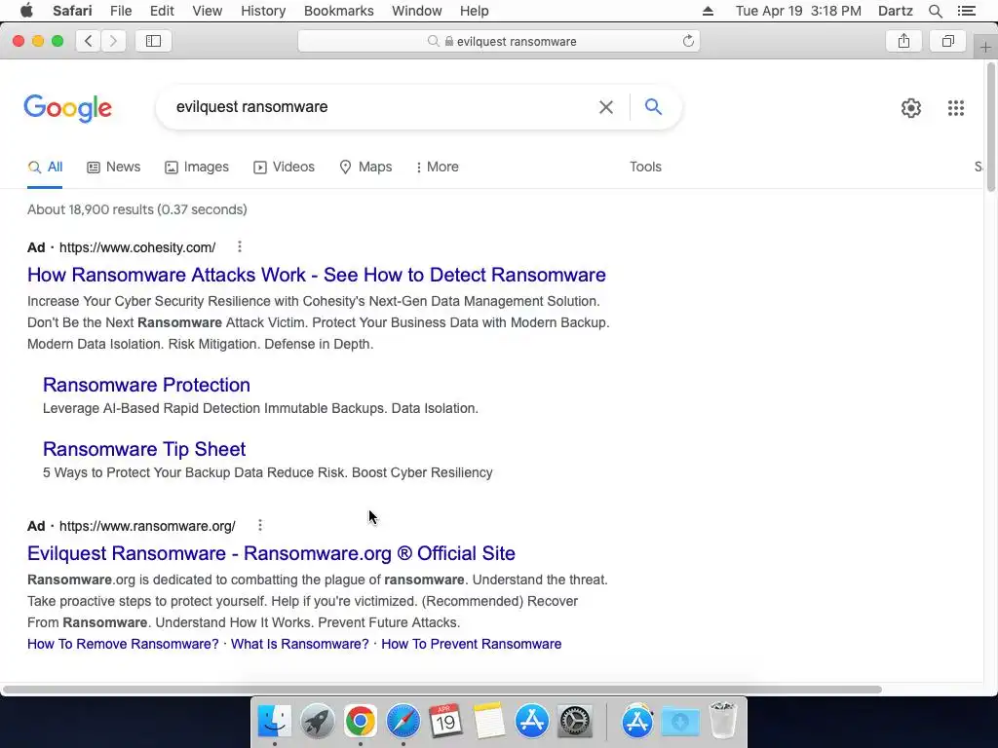Open options dots beside cohesity.com ad

pyautogui.click(x=240, y=246)
